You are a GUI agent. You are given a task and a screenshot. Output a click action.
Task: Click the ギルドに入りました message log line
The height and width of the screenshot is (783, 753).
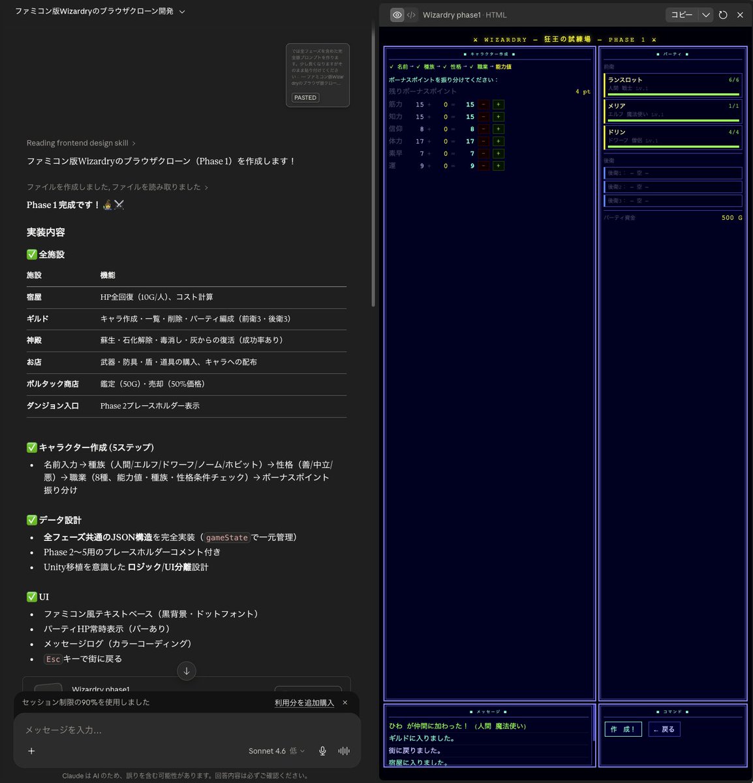(x=422, y=738)
